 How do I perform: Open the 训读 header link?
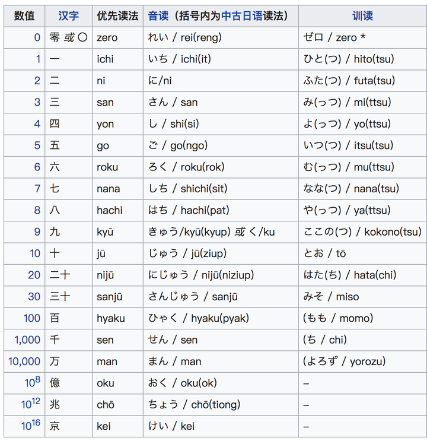click(362, 16)
